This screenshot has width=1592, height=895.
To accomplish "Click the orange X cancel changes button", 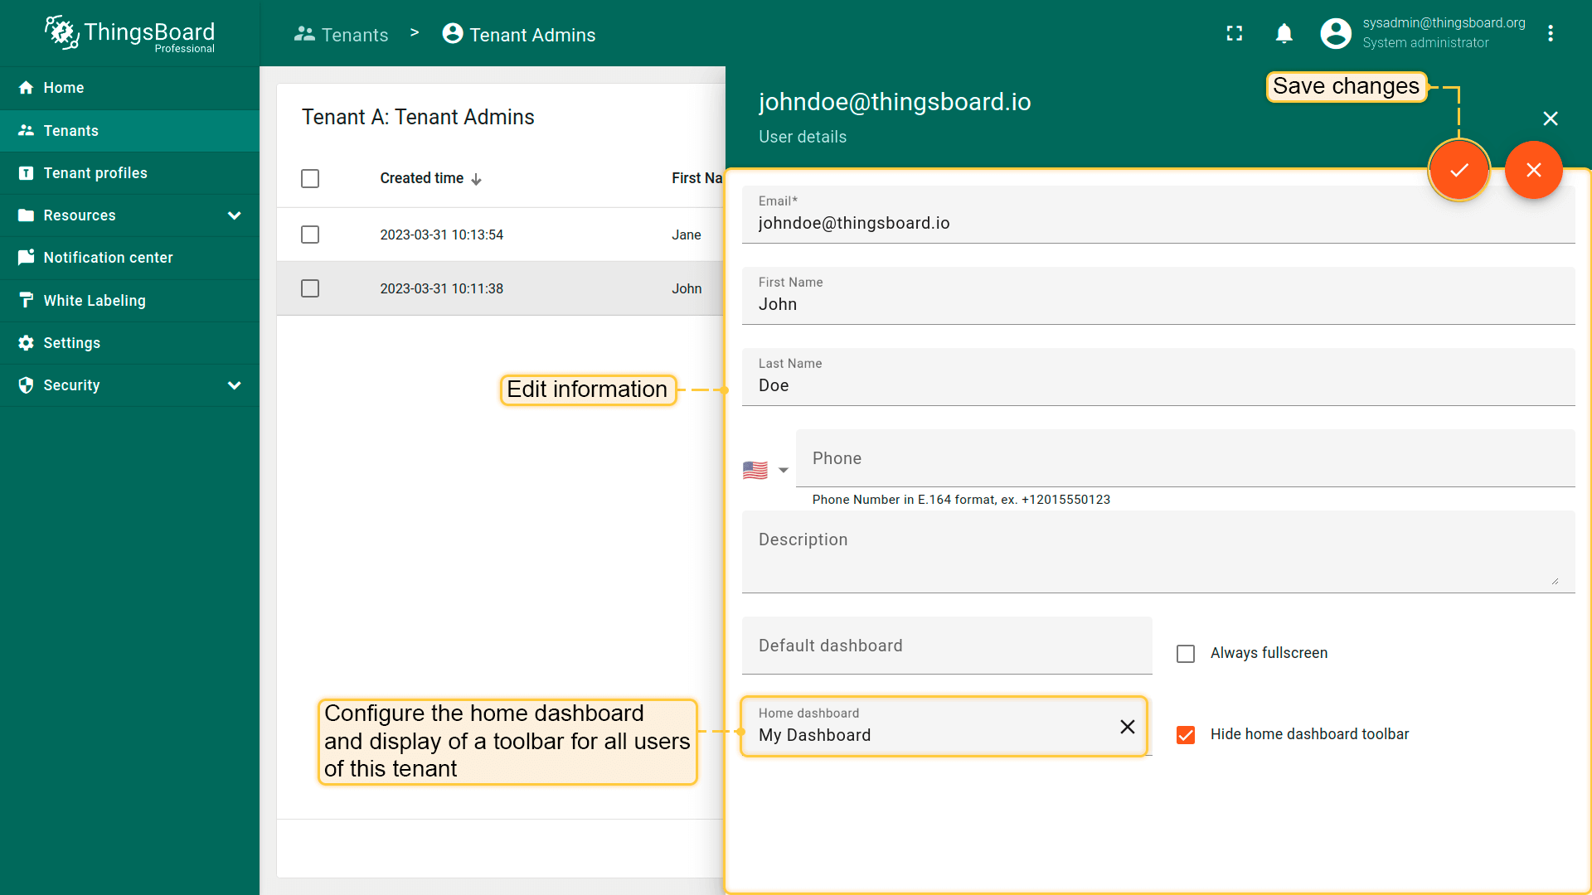I will tap(1533, 170).
